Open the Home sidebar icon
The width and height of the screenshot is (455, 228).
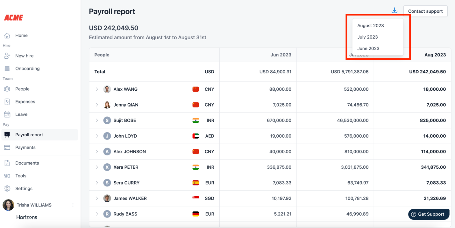tap(7, 35)
